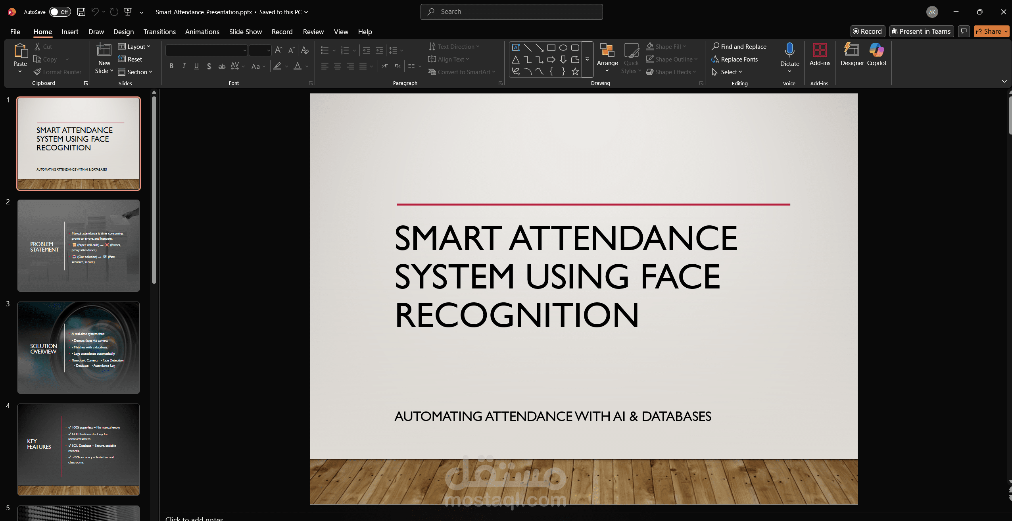Apply strikethrough to selected text

[221, 67]
